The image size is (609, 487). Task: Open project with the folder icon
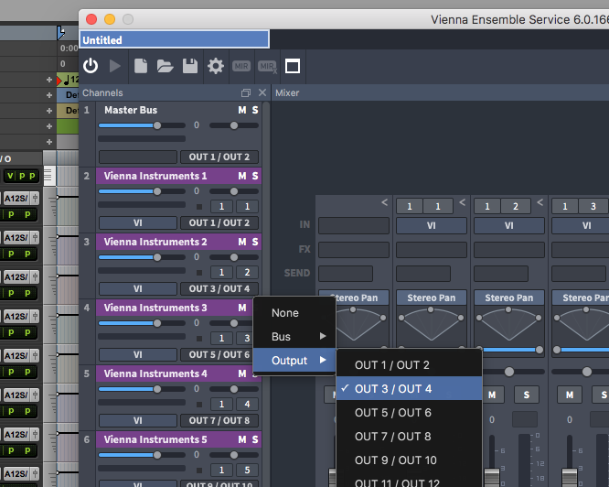[x=166, y=66]
